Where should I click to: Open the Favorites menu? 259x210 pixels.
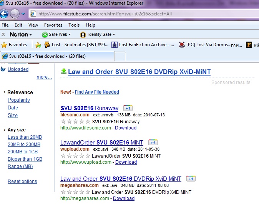pos(53,25)
